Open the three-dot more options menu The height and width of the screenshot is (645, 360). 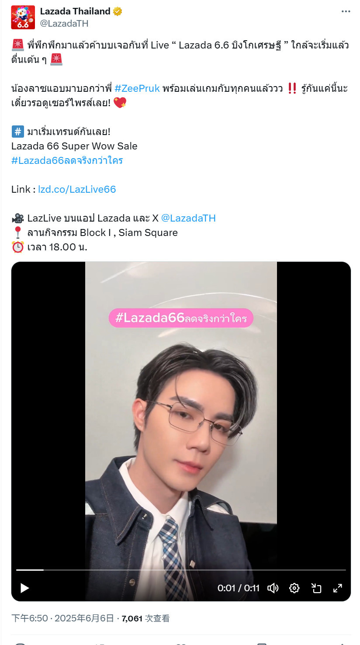point(346,12)
